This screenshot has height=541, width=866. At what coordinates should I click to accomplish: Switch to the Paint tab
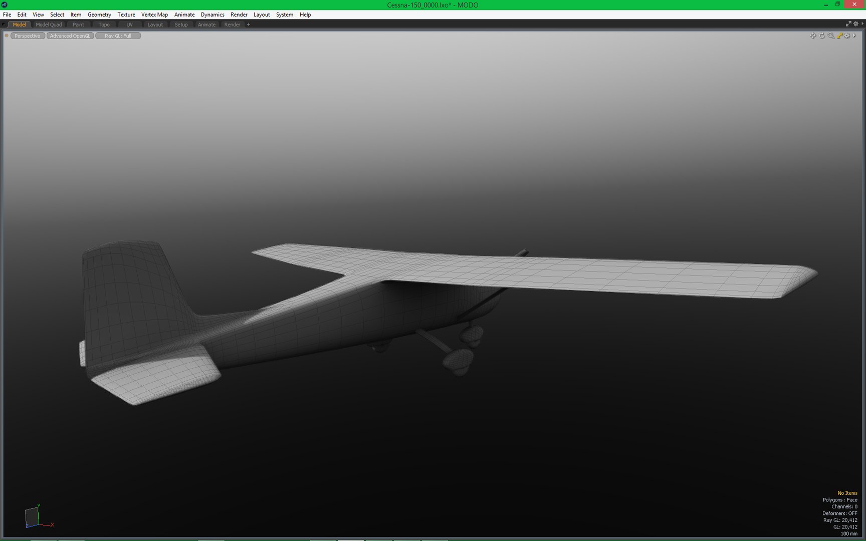(x=78, y=25)
